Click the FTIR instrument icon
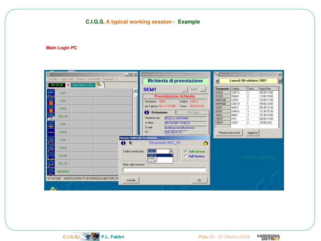 click(51, 140)
